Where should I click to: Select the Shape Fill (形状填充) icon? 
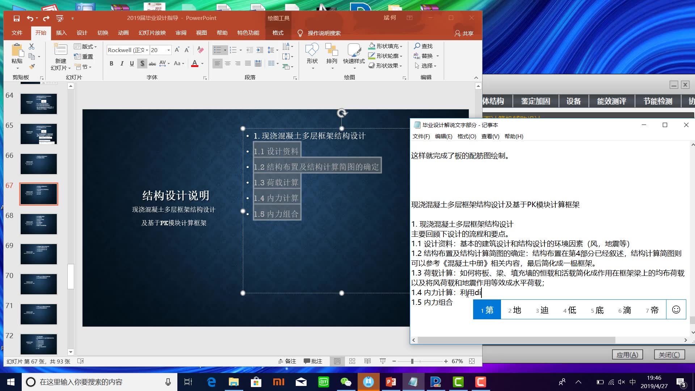coord(372,46)
